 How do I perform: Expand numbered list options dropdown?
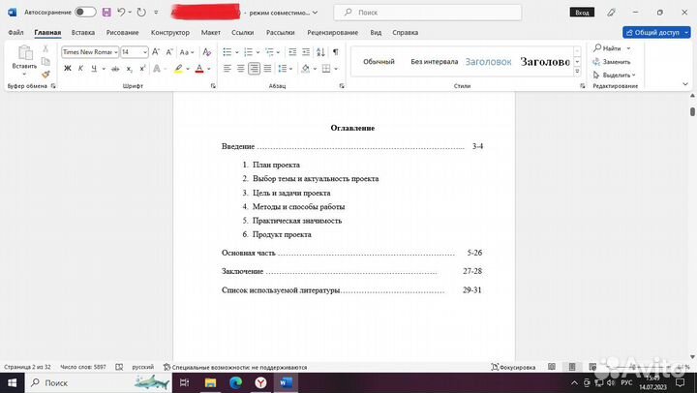tap(258, 52)
